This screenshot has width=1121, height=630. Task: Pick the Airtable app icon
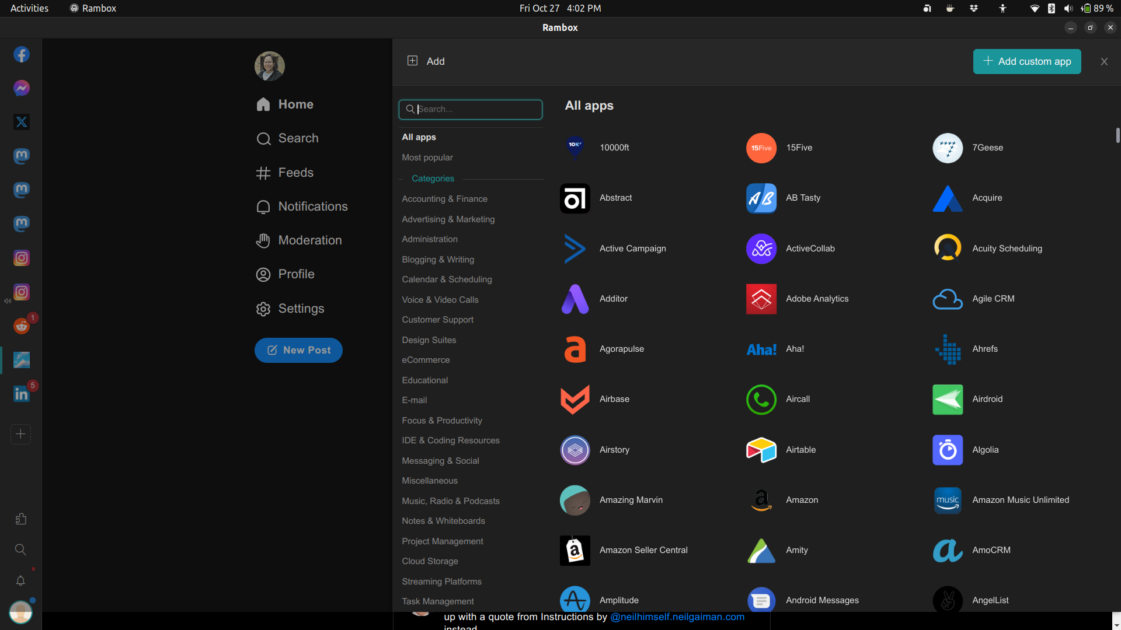point(761,450)
